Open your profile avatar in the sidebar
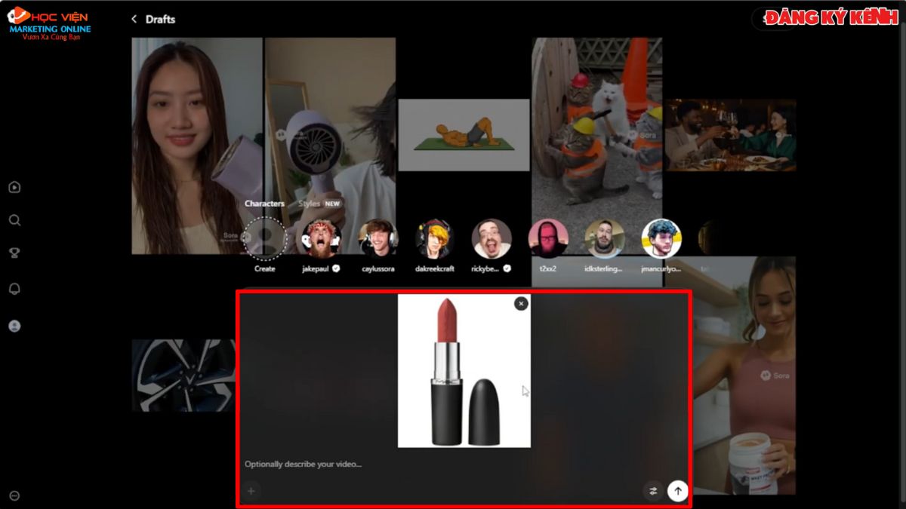Viewport: 906px width, 509px height. click(14, 324)
